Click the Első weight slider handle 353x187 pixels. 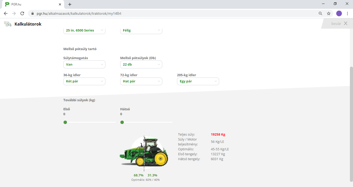65,122
